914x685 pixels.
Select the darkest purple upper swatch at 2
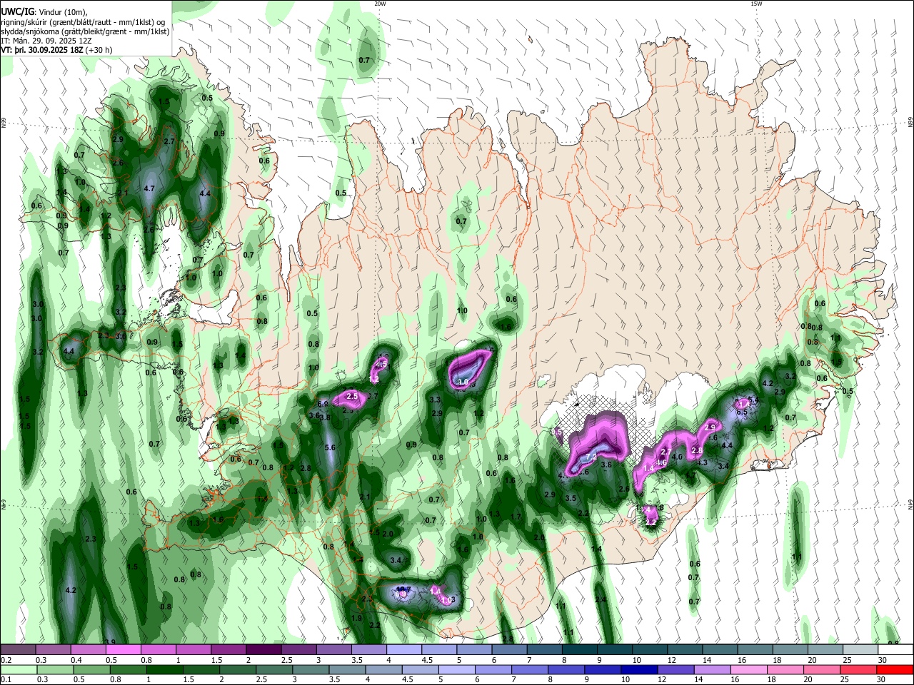[x=263, y=650]
